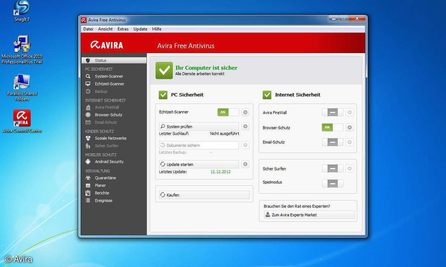Click the gear icon for Email-Schutz toggle

[x=349, y=142]
